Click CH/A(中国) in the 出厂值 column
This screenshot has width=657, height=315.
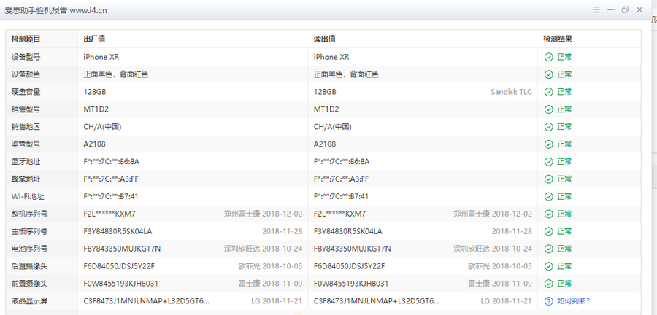[x=103, y=127]
